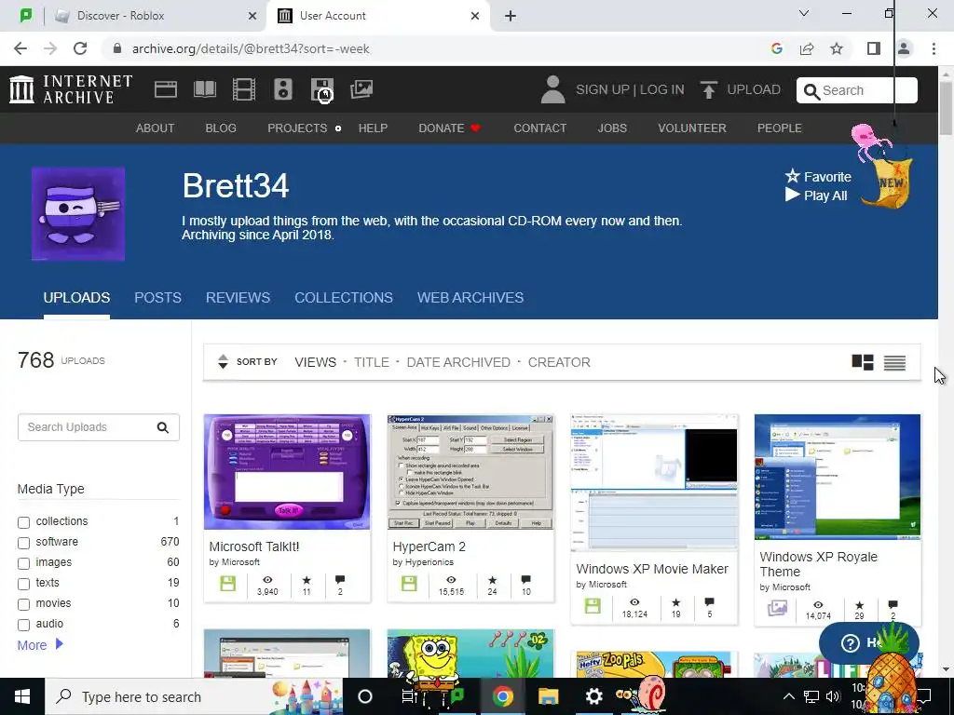The height and width of the screenshot is (715, 954).
Task: Bookmark this page with star icon
Action: (837, 48)
